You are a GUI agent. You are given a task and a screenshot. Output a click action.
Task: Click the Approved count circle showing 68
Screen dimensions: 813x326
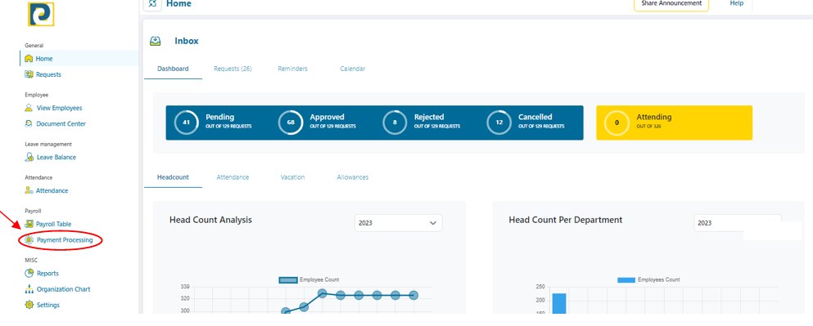pos(290,123)
